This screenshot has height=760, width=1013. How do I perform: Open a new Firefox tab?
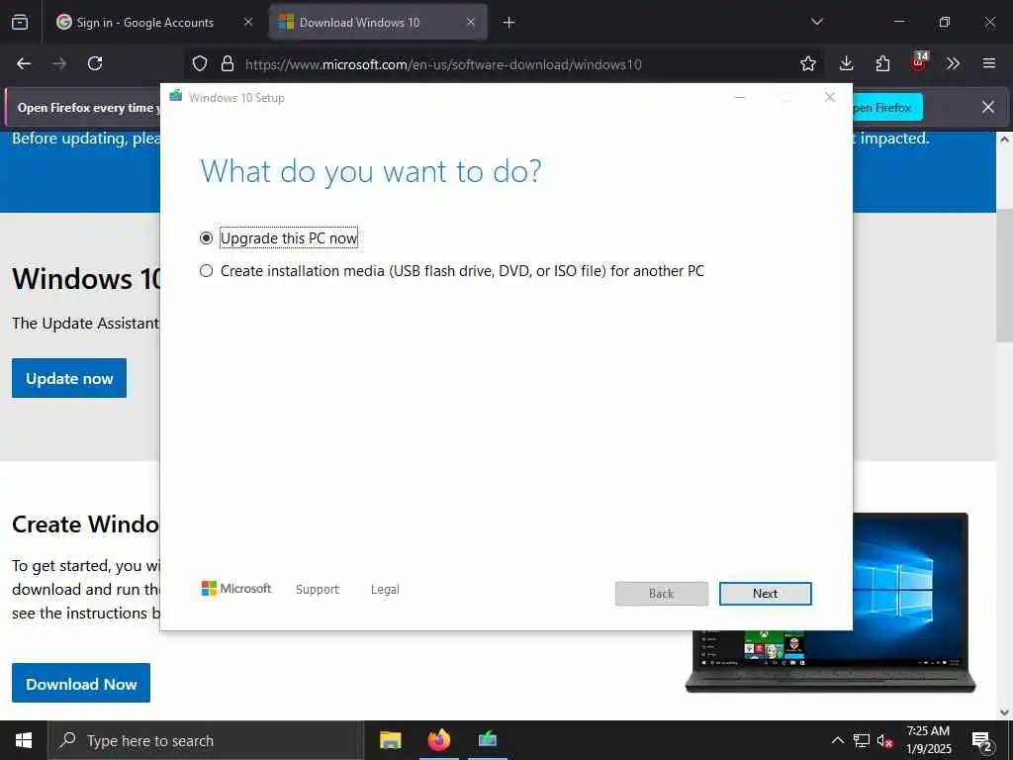509,23
